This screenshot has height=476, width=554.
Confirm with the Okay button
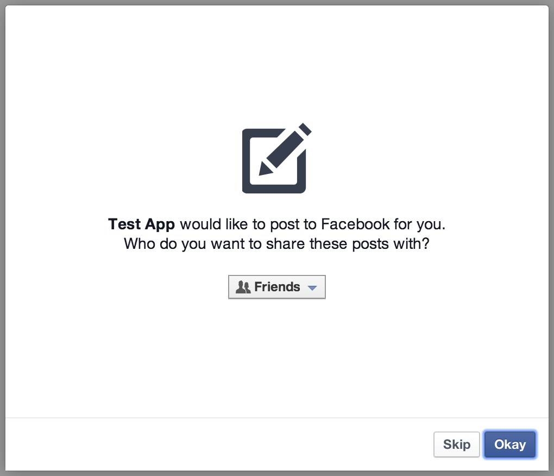pyautogui.click(x=510, y=444)
